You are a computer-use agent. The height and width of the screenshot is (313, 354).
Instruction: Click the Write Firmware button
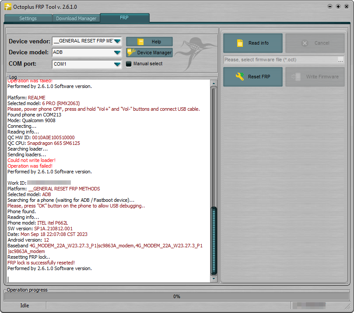click(315, 77)
